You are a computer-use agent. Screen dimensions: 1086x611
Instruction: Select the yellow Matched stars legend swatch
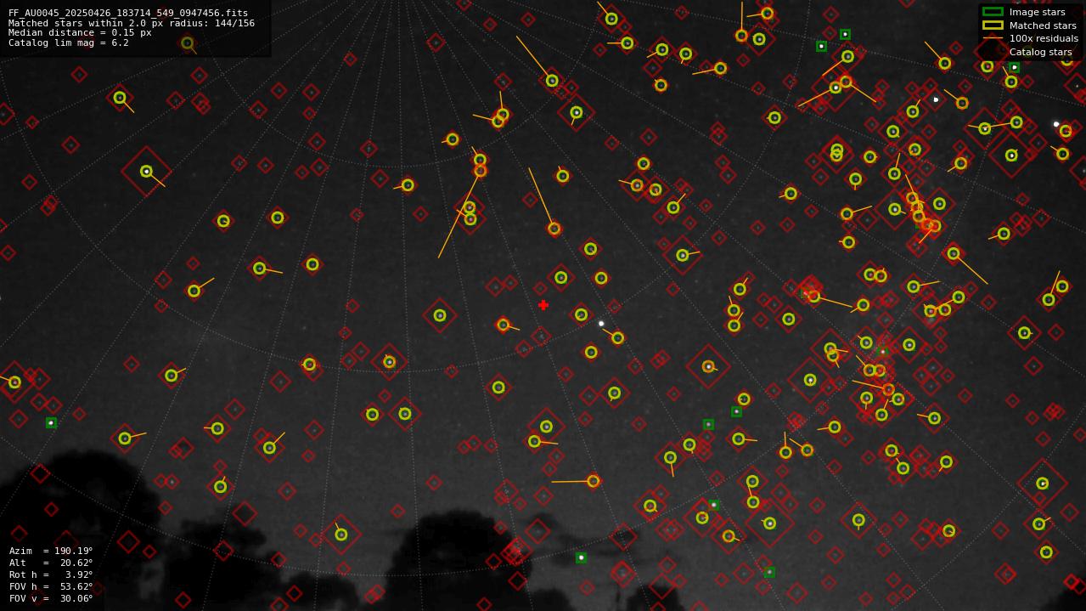point(993,25)
